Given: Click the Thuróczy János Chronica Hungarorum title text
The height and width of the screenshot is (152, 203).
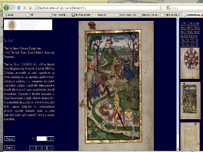Looking at the screenshot, I should tap(23, 48).
